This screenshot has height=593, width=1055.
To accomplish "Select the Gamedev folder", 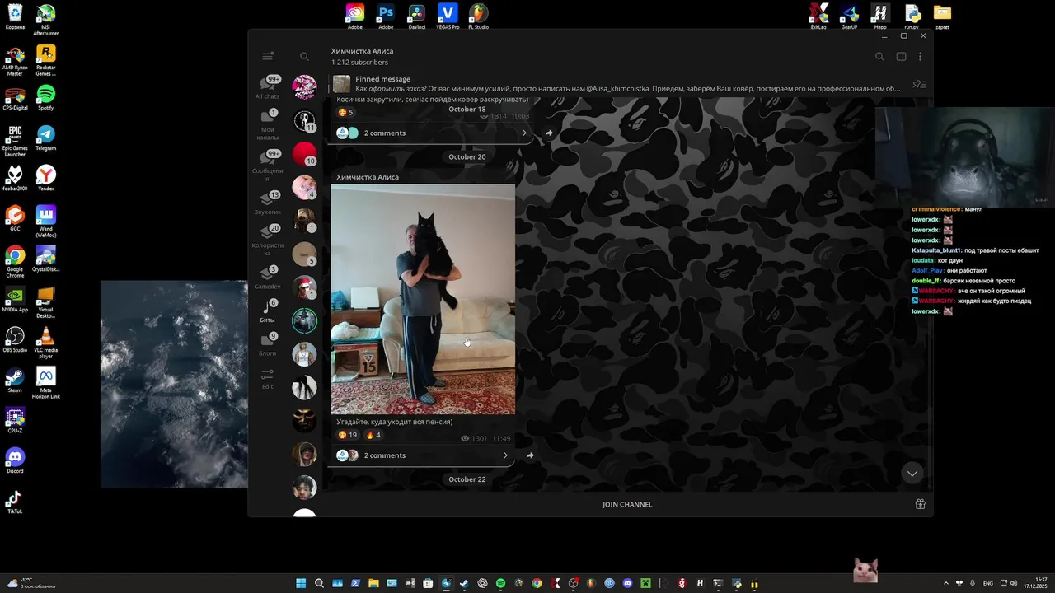I will (267, 278).
